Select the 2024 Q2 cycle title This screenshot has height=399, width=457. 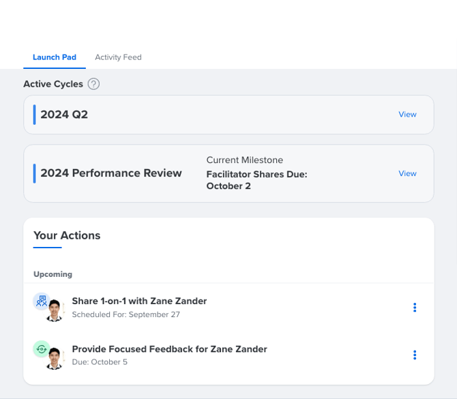(x=64, y=115)
